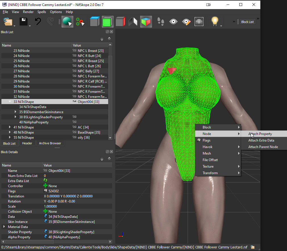Choose Attach Extra Data in submenu
287x251 pixels.
click(264, 140)
